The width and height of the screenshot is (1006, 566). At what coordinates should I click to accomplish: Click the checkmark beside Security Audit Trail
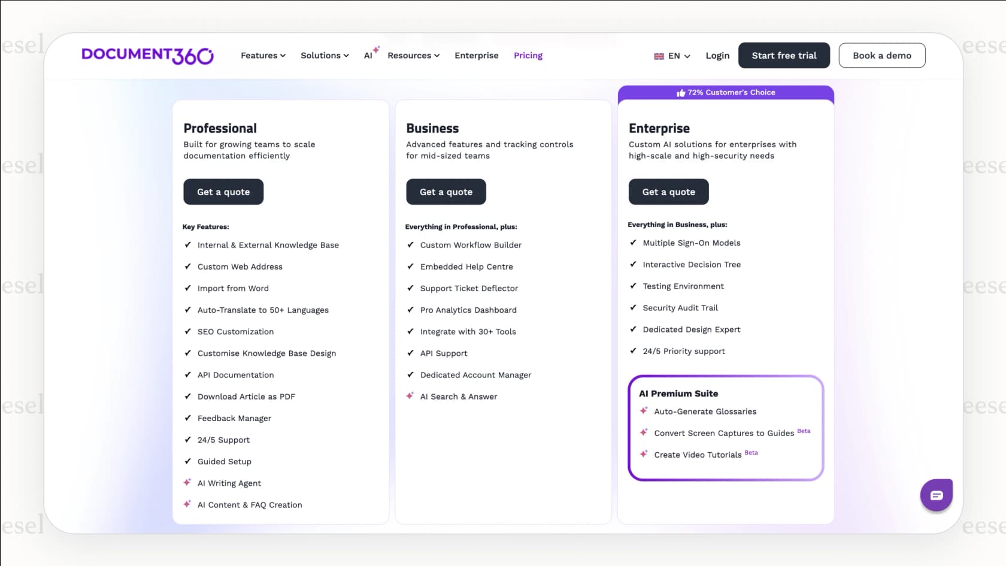pyautogui.click(x=633, y=307)
